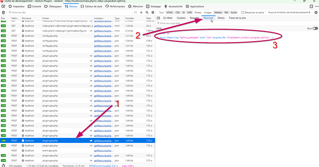Open the devtools three-dot options menu
The width and height of the screenshot is (319, 167).
coord(317,6)
